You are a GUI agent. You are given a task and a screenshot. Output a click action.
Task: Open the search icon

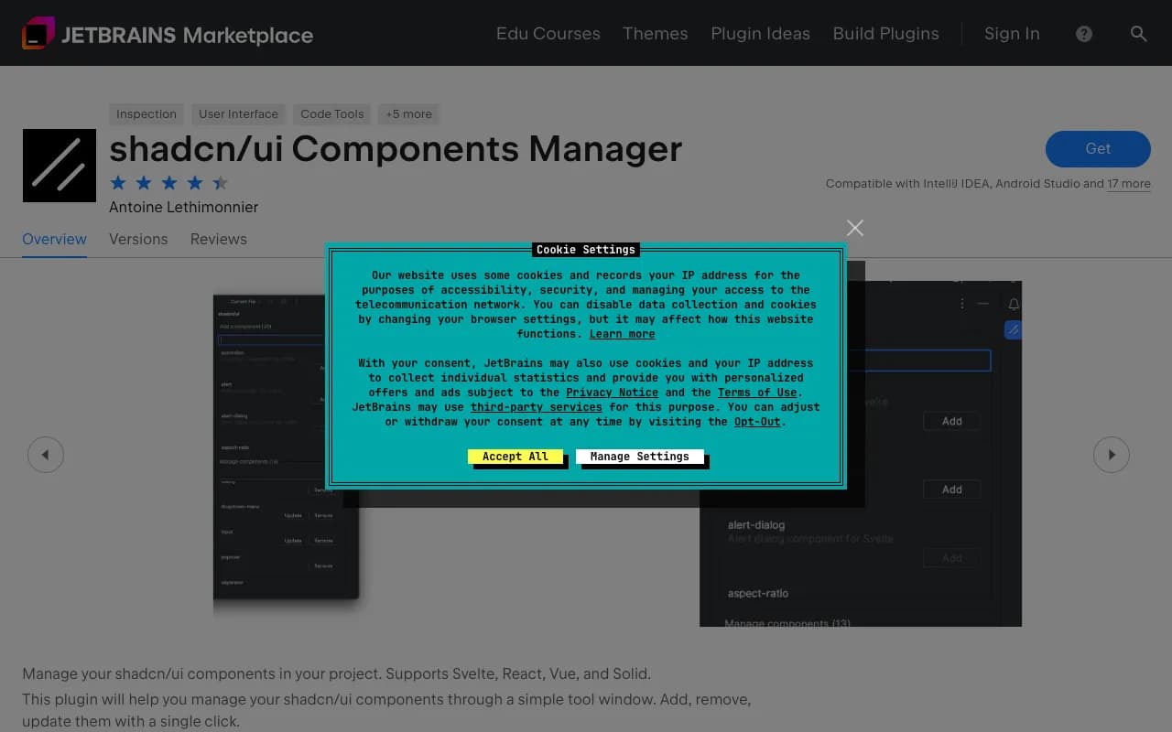pos(1139,33)
